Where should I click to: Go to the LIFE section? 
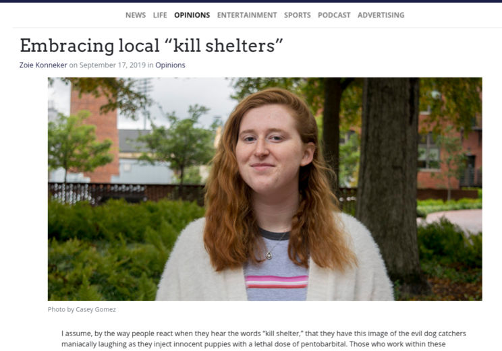(160, 15)
